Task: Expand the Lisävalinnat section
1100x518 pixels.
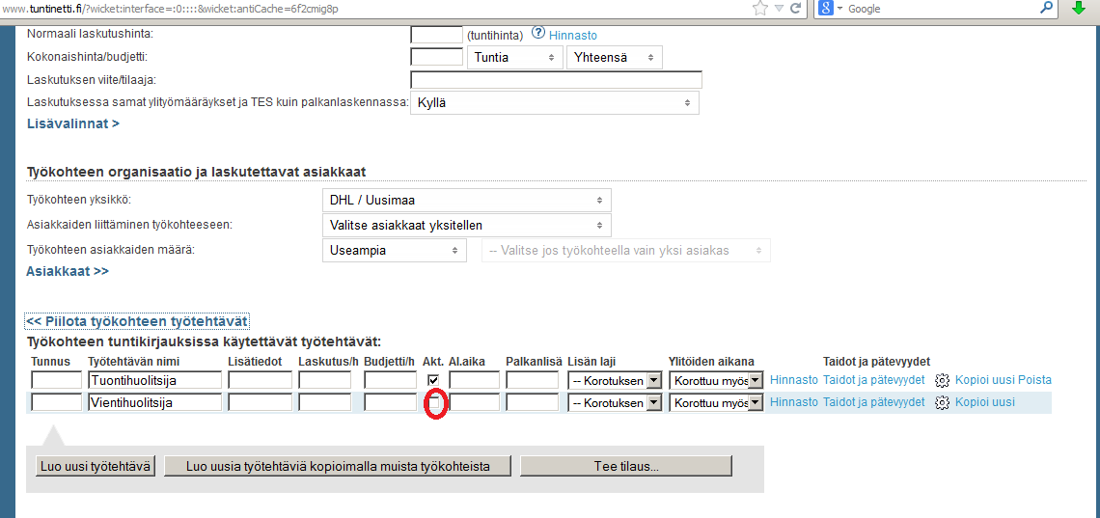Action: pyautogui.click(x=72, y=123)
